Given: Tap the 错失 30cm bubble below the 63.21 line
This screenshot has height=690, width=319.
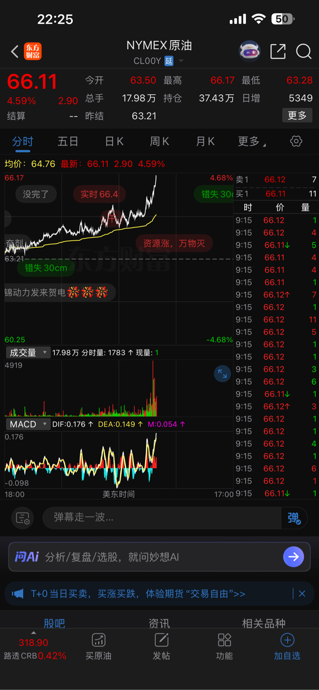Looking at the screenshot, I should point(46,268).
